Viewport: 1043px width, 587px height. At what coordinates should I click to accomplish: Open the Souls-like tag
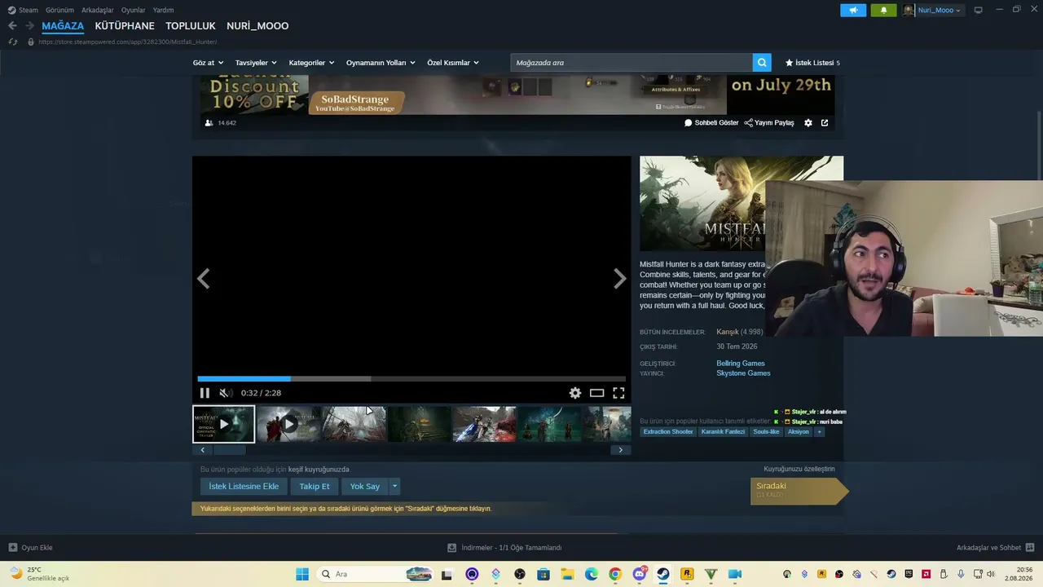click(x=766, y=432)
